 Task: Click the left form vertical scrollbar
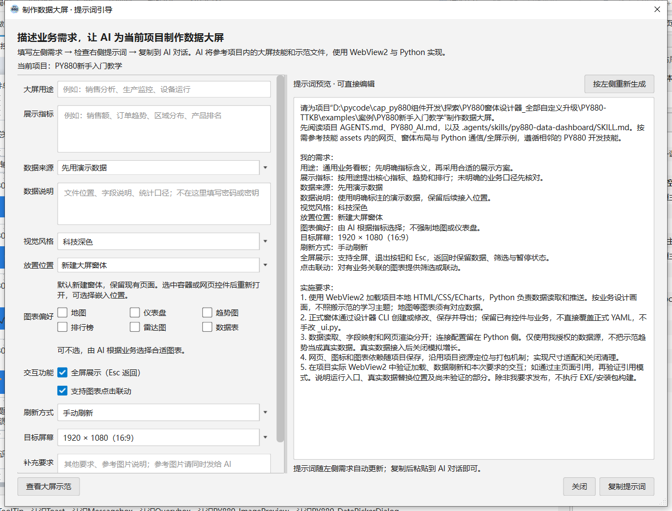coord(281,259)
